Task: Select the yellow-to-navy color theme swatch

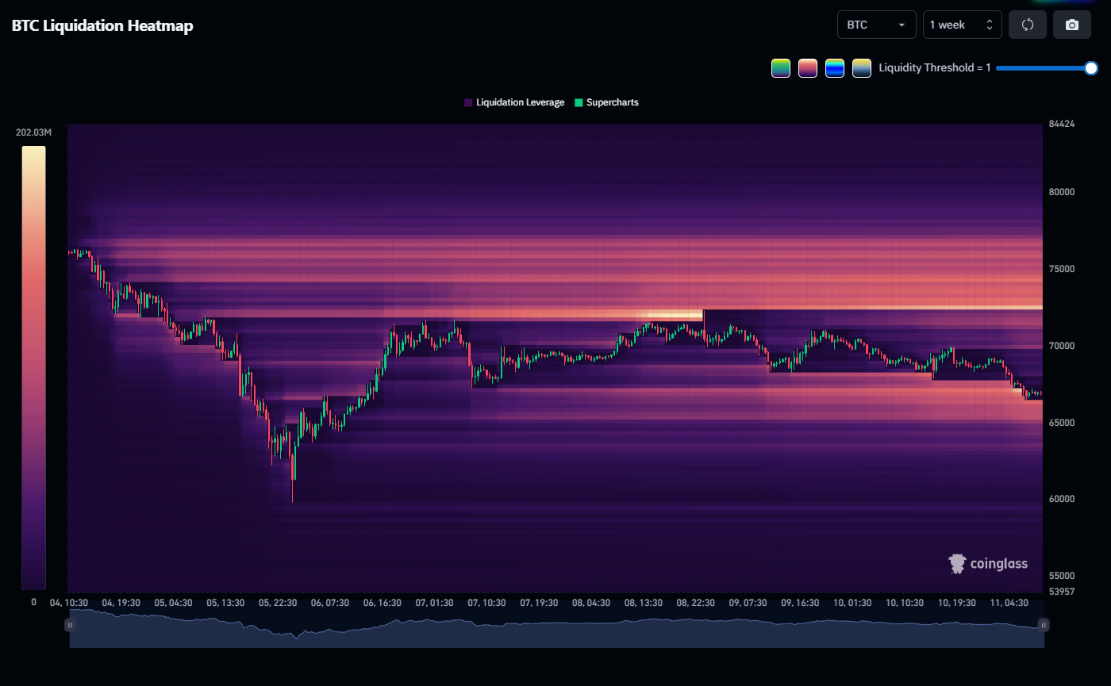Action: [x=862, y=68]
